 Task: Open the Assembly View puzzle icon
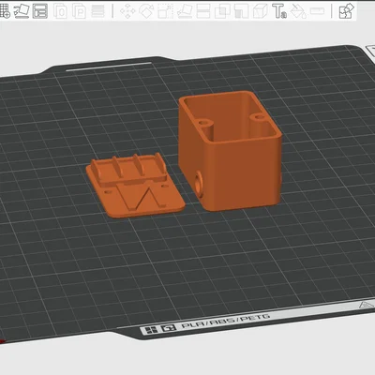click(x=346, y=11)
